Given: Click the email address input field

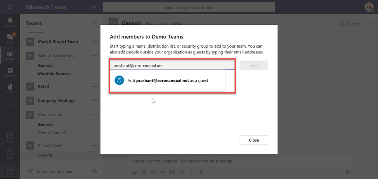Looking at the screenshot, I should (172, 65).
